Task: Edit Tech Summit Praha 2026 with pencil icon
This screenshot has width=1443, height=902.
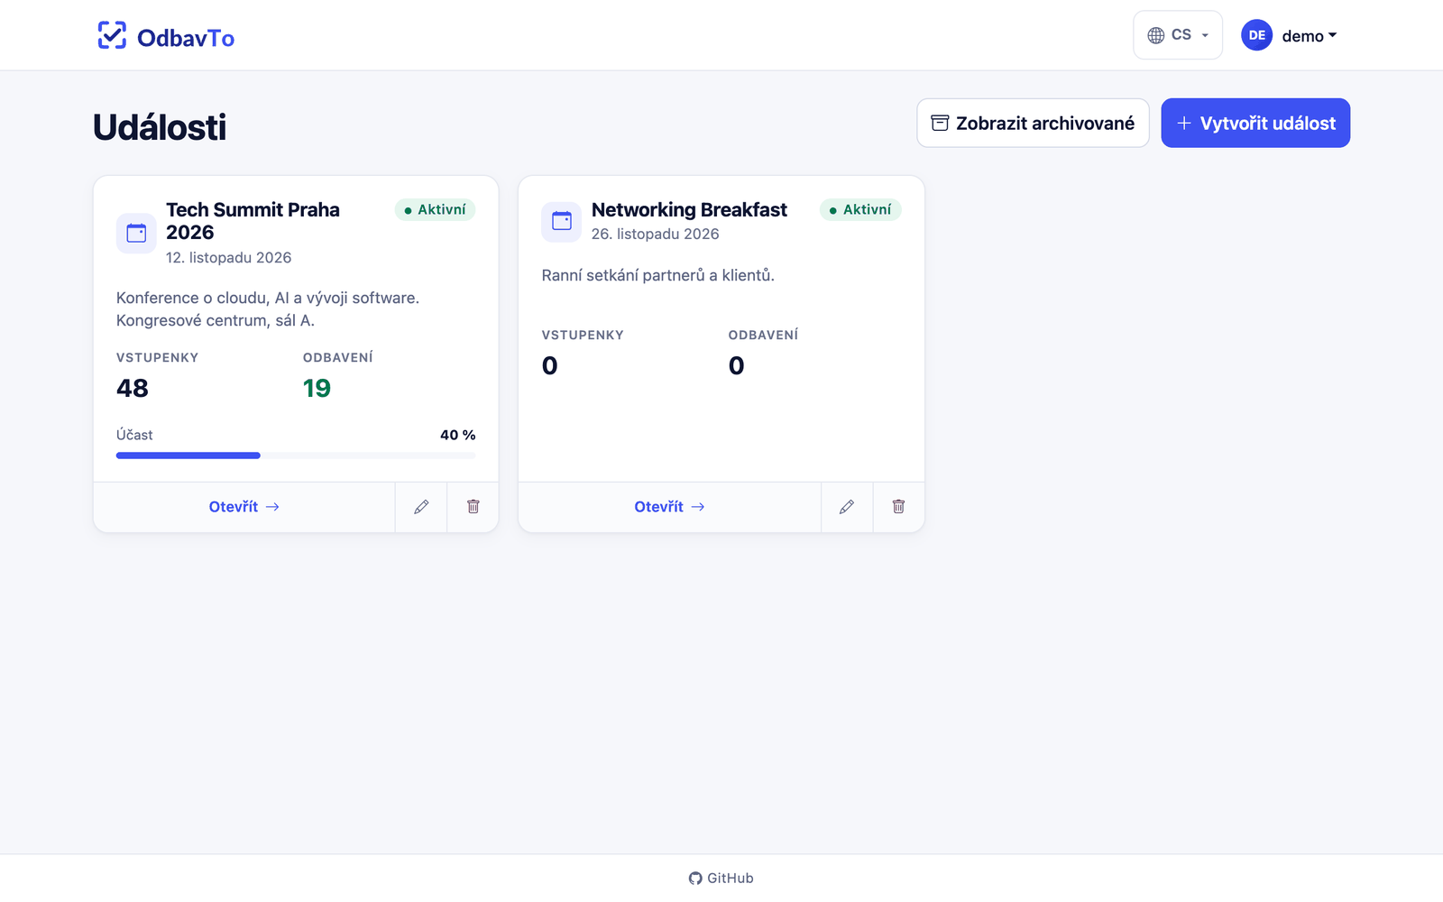Action: [x=421, y=507]
